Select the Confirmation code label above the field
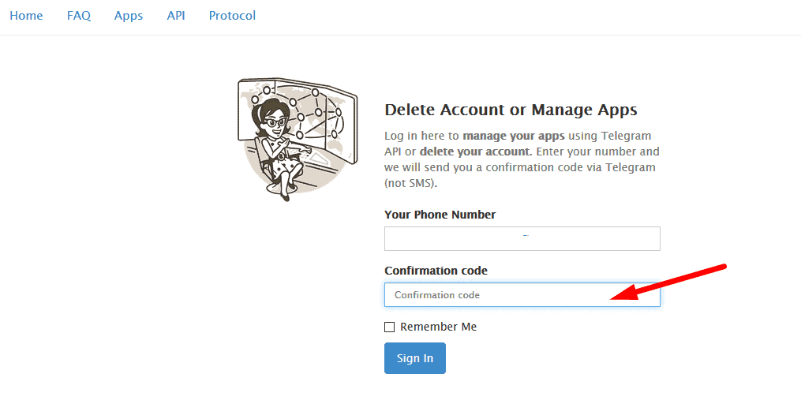Image resolution: width=801 pixels, height=404 pixels. click(436, 271)
